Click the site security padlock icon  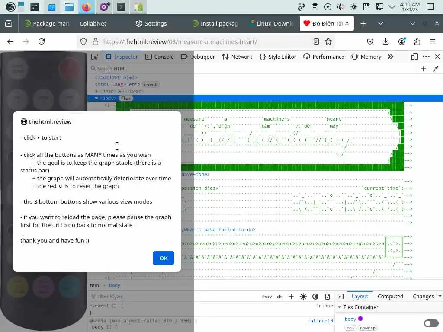[96, 42]
